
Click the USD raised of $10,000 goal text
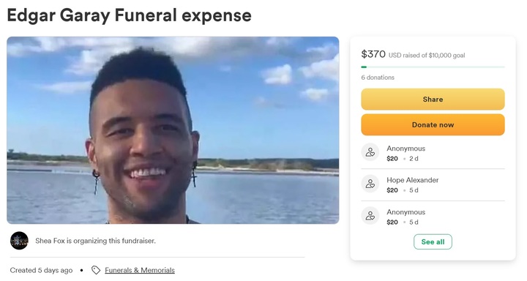[x=427, y=55]
